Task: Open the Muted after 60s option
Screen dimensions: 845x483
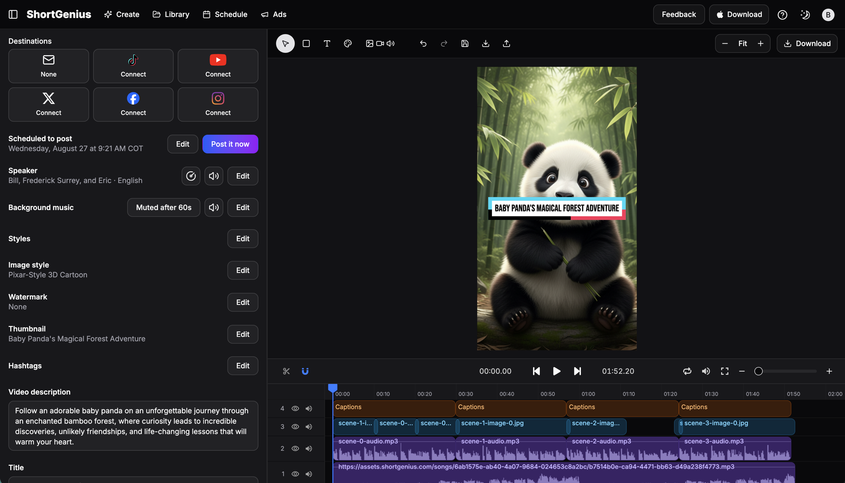Action: coord(163,207)
